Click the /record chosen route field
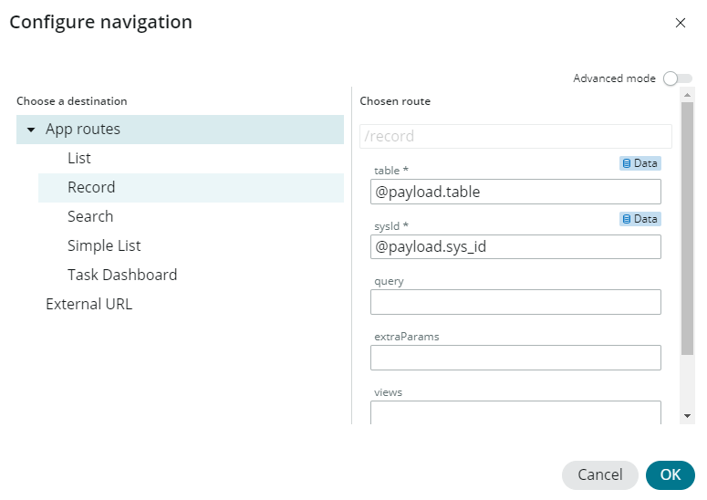 pyautogui.click(x=515, y=136)
